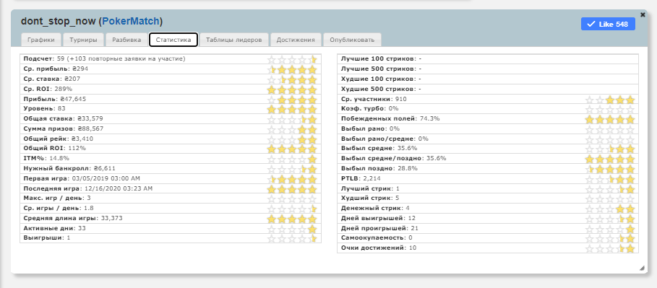Image resolution: width=657 pixels, height=288 pixels.
Task: Switch to the Турниры tab
Action: tap(83, 40)
